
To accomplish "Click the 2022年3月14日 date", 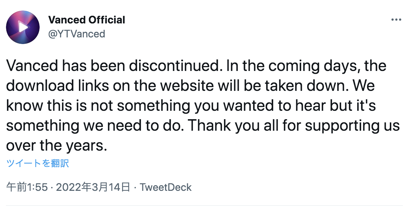I will pos(93,187).
